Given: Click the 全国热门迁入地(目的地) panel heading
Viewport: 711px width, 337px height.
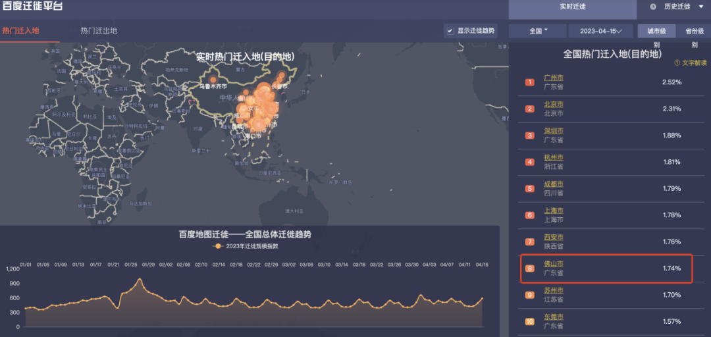Looking at the screenshot, I should pyautogui.click(x=612, y=53).
